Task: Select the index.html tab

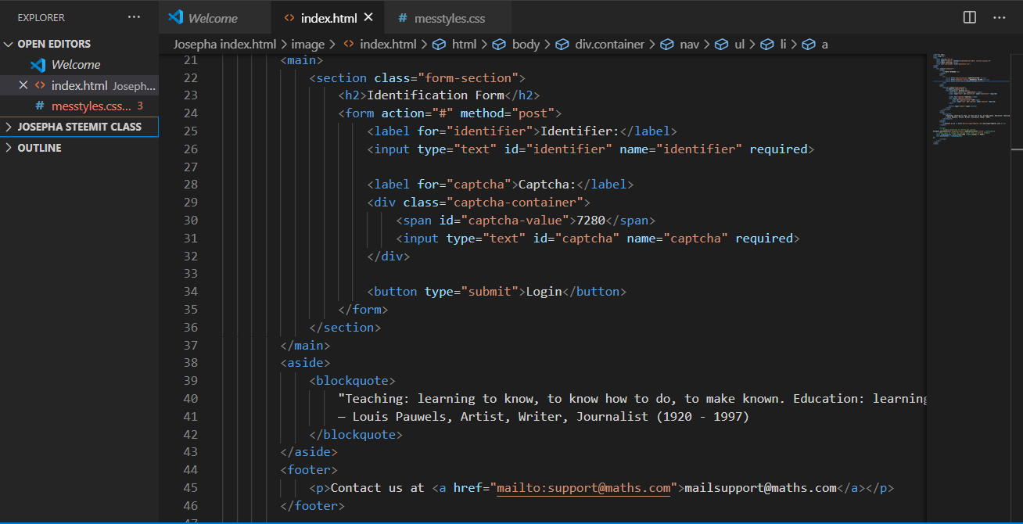Action: pyautogui.click(x=327, y=17)
